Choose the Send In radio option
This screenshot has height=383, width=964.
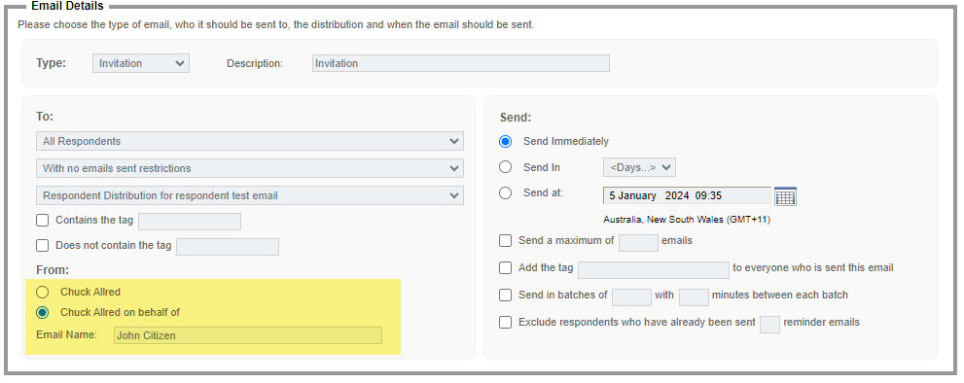pos(506,167)
